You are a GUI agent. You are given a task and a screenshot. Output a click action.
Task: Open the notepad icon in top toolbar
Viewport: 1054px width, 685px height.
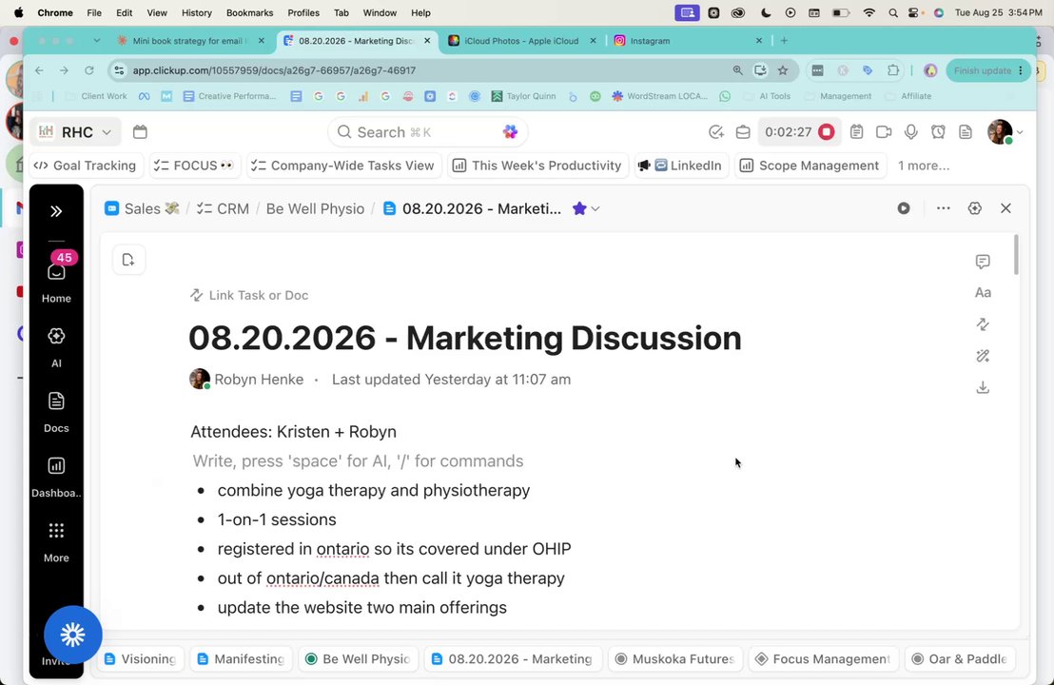coord(856,131)
